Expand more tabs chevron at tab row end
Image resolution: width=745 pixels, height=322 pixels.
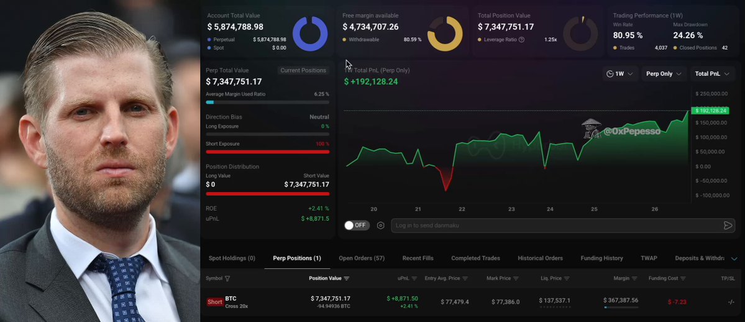click(734, 259)
